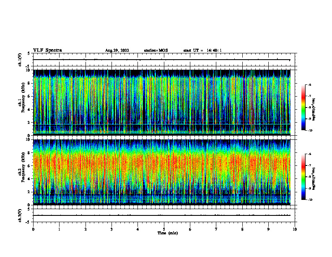Click the ch.1 voltage waveform trace
The width and height of the screenshot is (332, 257).
click(162, 60)
